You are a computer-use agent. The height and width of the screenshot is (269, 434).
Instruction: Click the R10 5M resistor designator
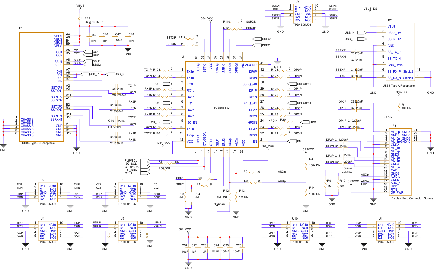[x=342, y=181]
